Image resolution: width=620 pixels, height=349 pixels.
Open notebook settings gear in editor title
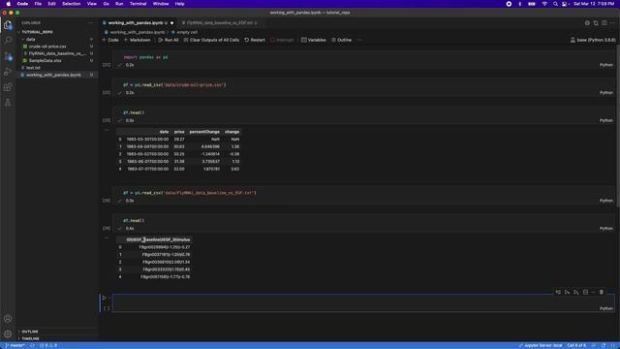(x=587, y=23)
